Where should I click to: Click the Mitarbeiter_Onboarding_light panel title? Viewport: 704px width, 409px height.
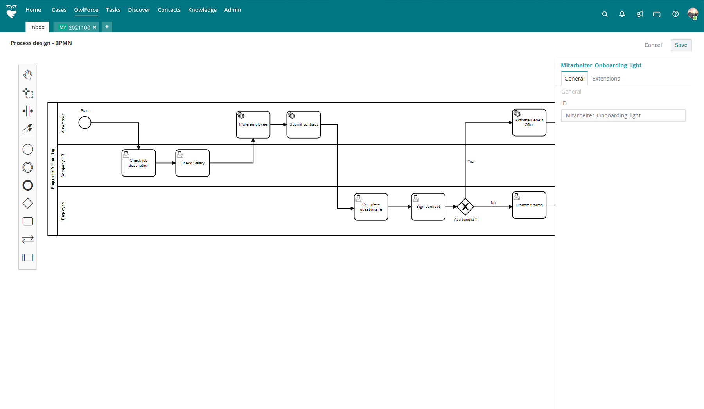pyautogui.click(x=601, y=65)
